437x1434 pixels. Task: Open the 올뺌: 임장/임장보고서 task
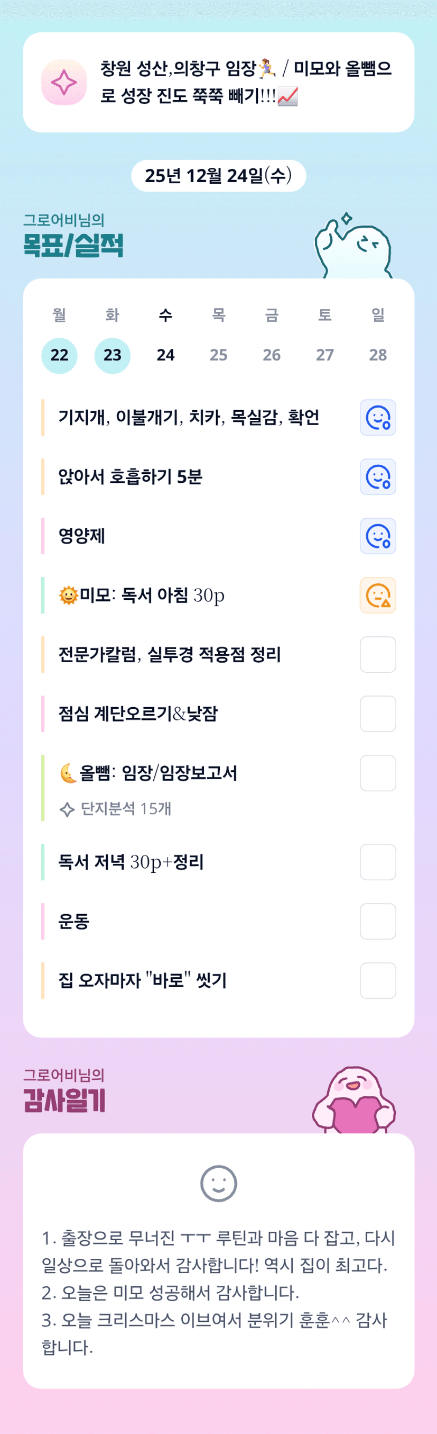[x=159, y=773]
